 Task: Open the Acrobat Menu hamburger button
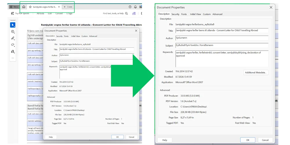tap(14, 7)
